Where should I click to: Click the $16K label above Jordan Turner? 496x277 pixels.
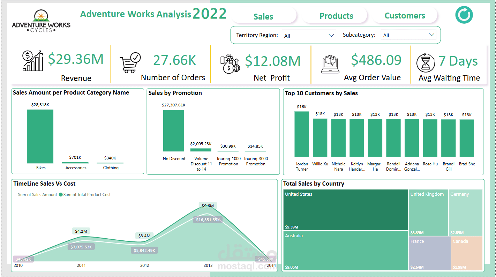tap(302, 107)
